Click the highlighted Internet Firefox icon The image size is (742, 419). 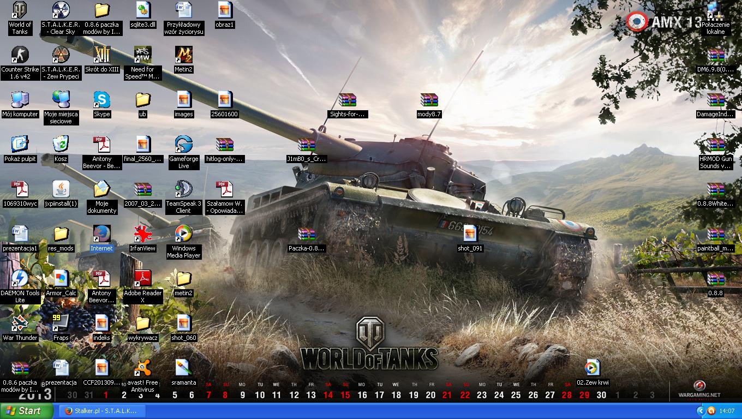tap(102, 234)
